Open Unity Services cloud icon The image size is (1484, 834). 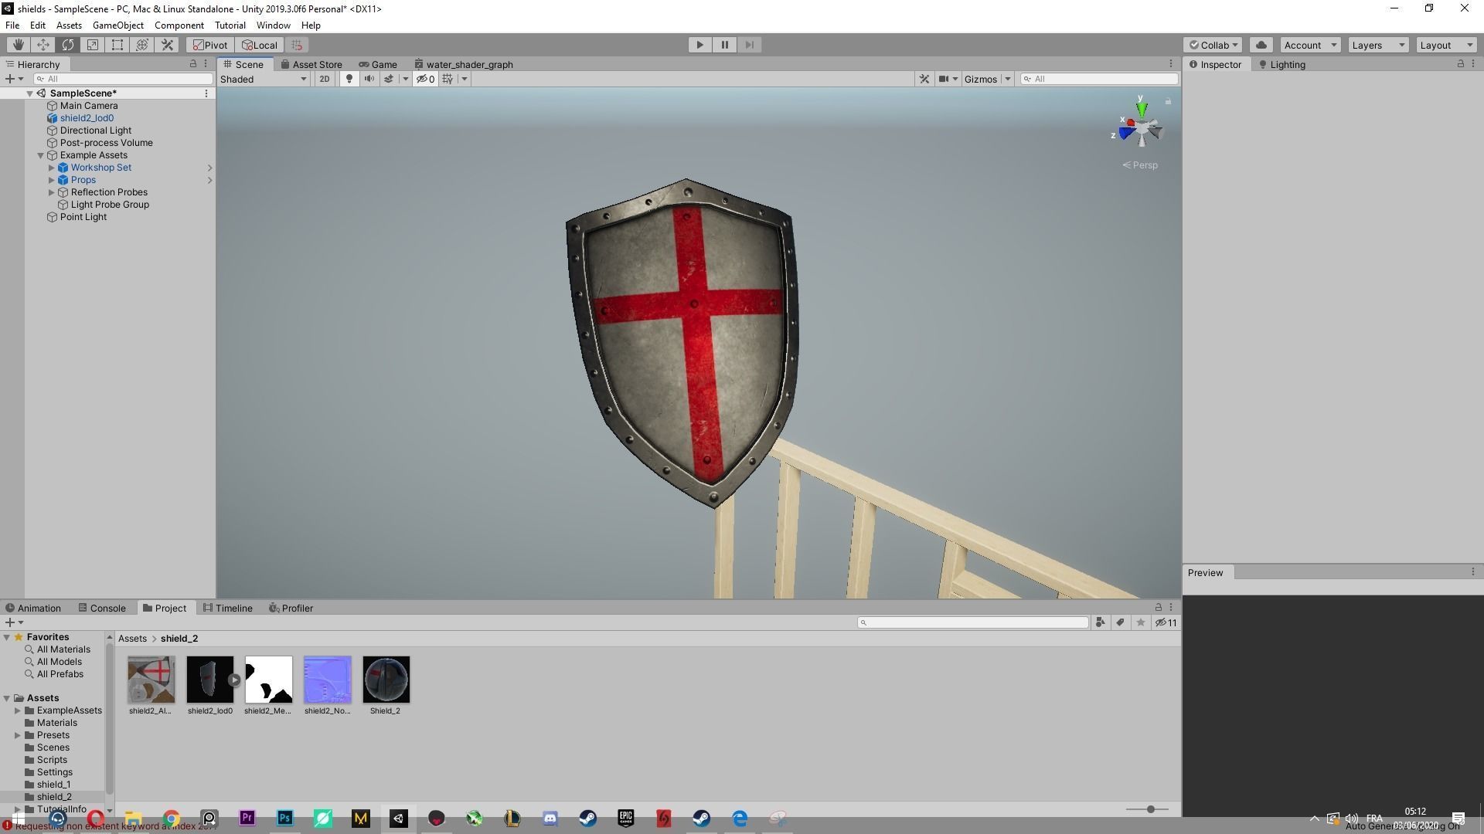click(x=1261, y=45)
